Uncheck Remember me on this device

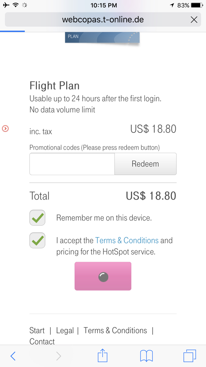[x=37, y=218]
